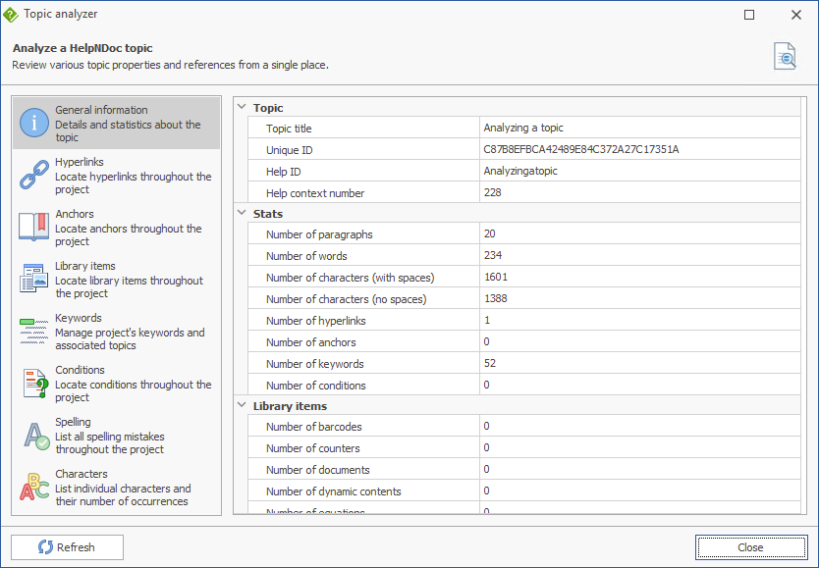
Task: Click the 'Library items' sidebar title text
Action: 85,266
